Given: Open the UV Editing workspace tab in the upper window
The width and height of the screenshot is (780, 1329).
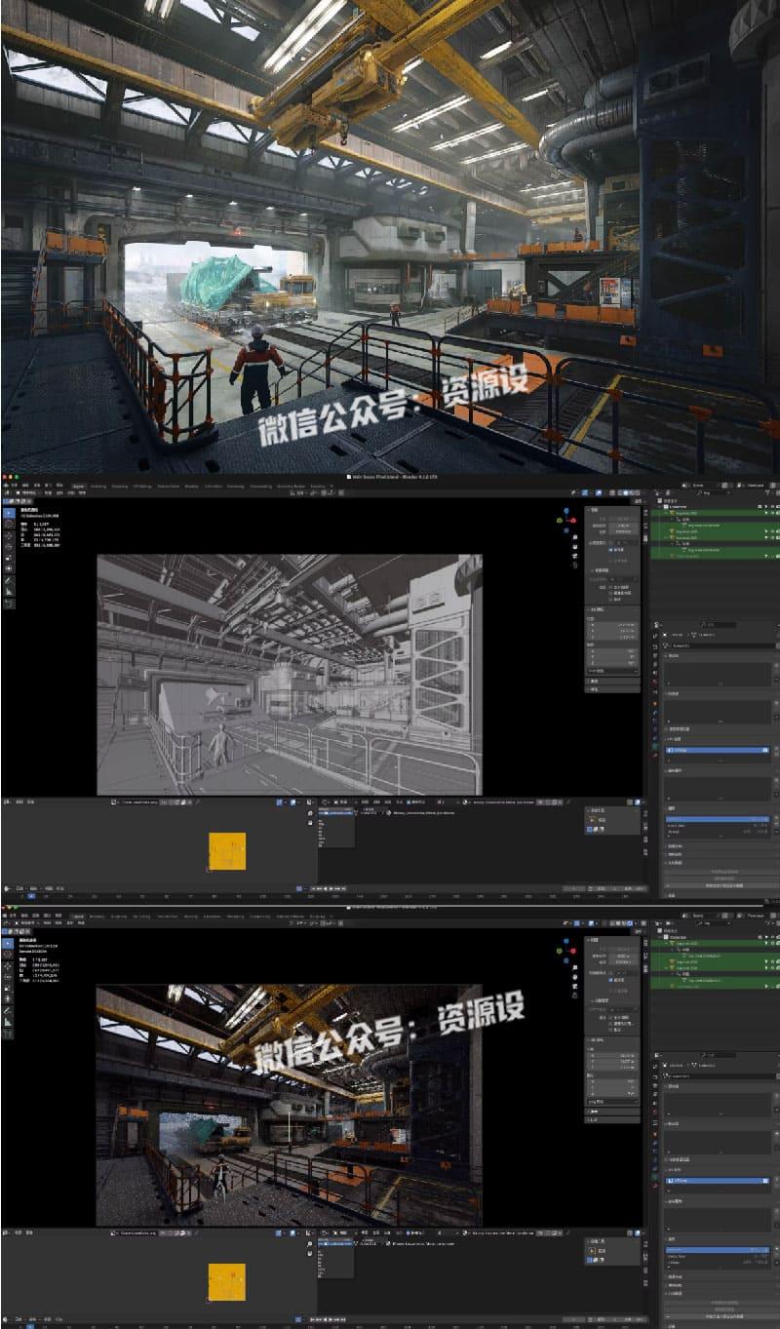Looking at the screenshot, I should pyautogui.click(x=142, y=485).
